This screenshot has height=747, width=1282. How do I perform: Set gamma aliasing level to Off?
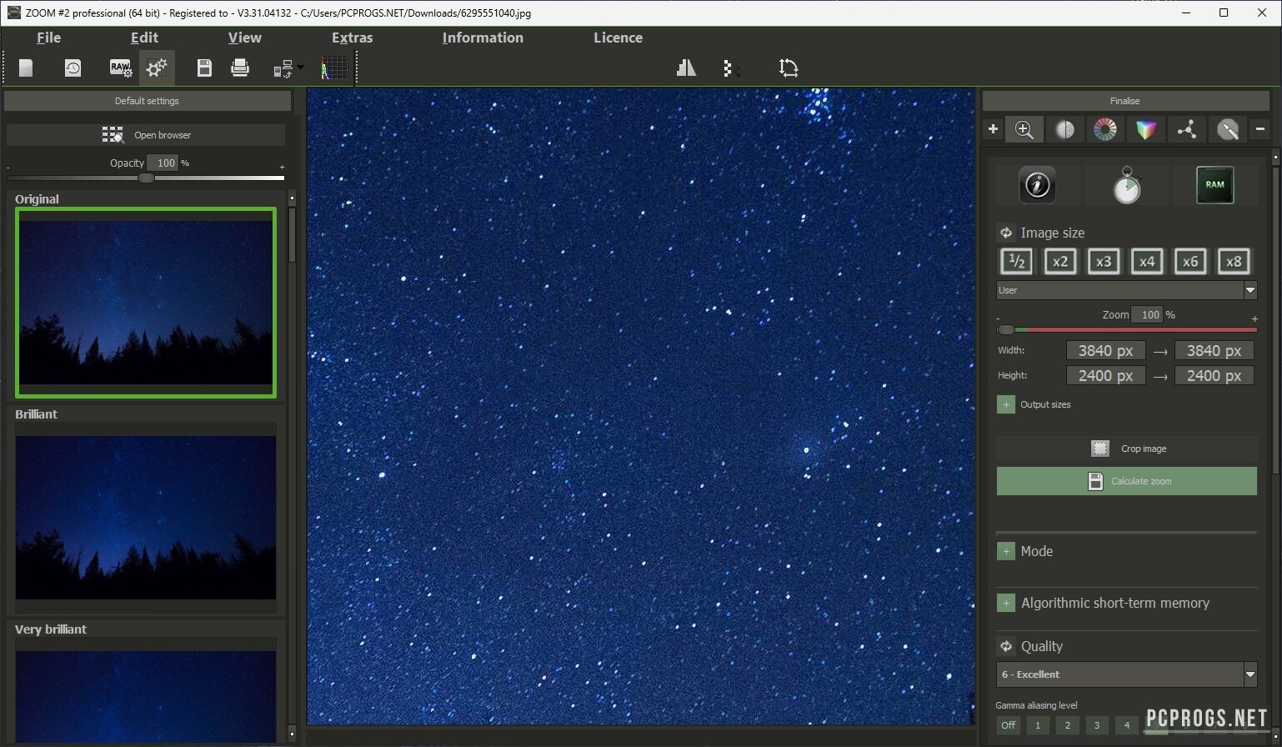click(x=1009, y=725)
